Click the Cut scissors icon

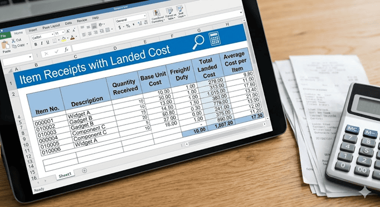tap(13, 41)
